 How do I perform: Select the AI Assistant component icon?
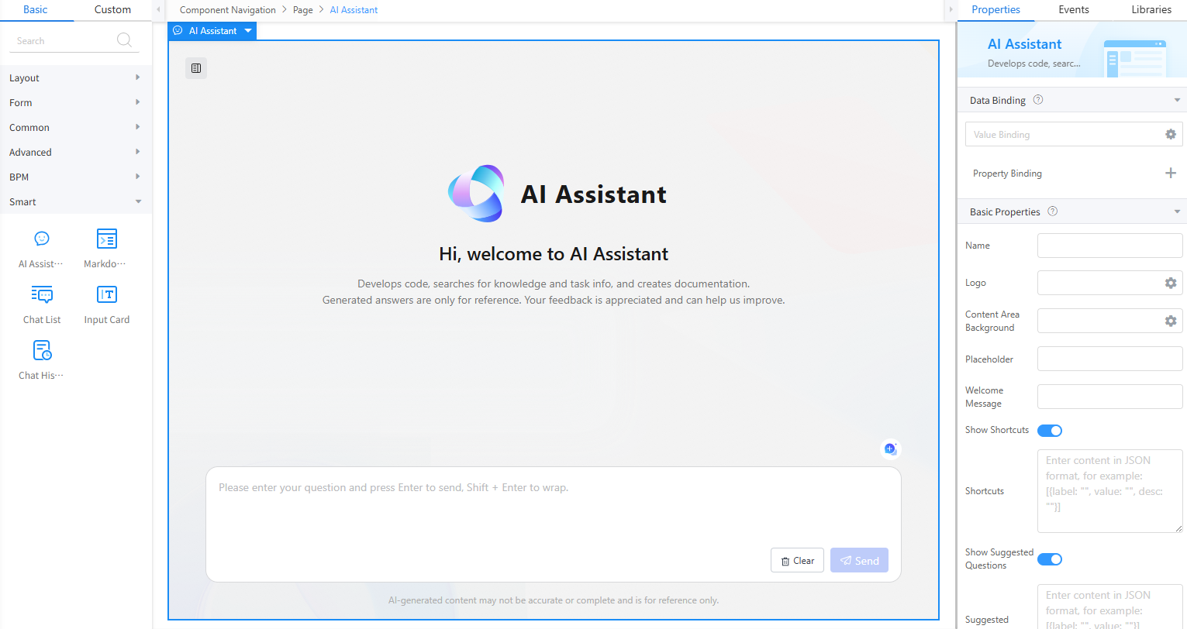coord(42,239)
